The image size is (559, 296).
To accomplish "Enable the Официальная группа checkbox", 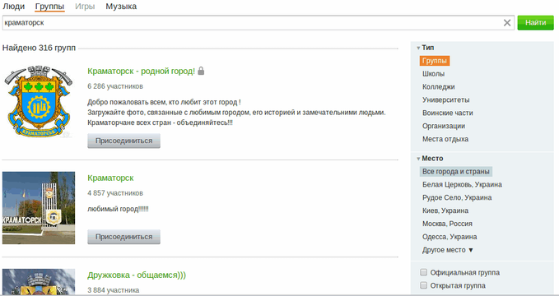I will click(x=423, y=272).
